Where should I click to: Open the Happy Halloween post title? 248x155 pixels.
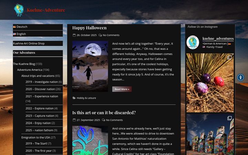tap(89, 28)
